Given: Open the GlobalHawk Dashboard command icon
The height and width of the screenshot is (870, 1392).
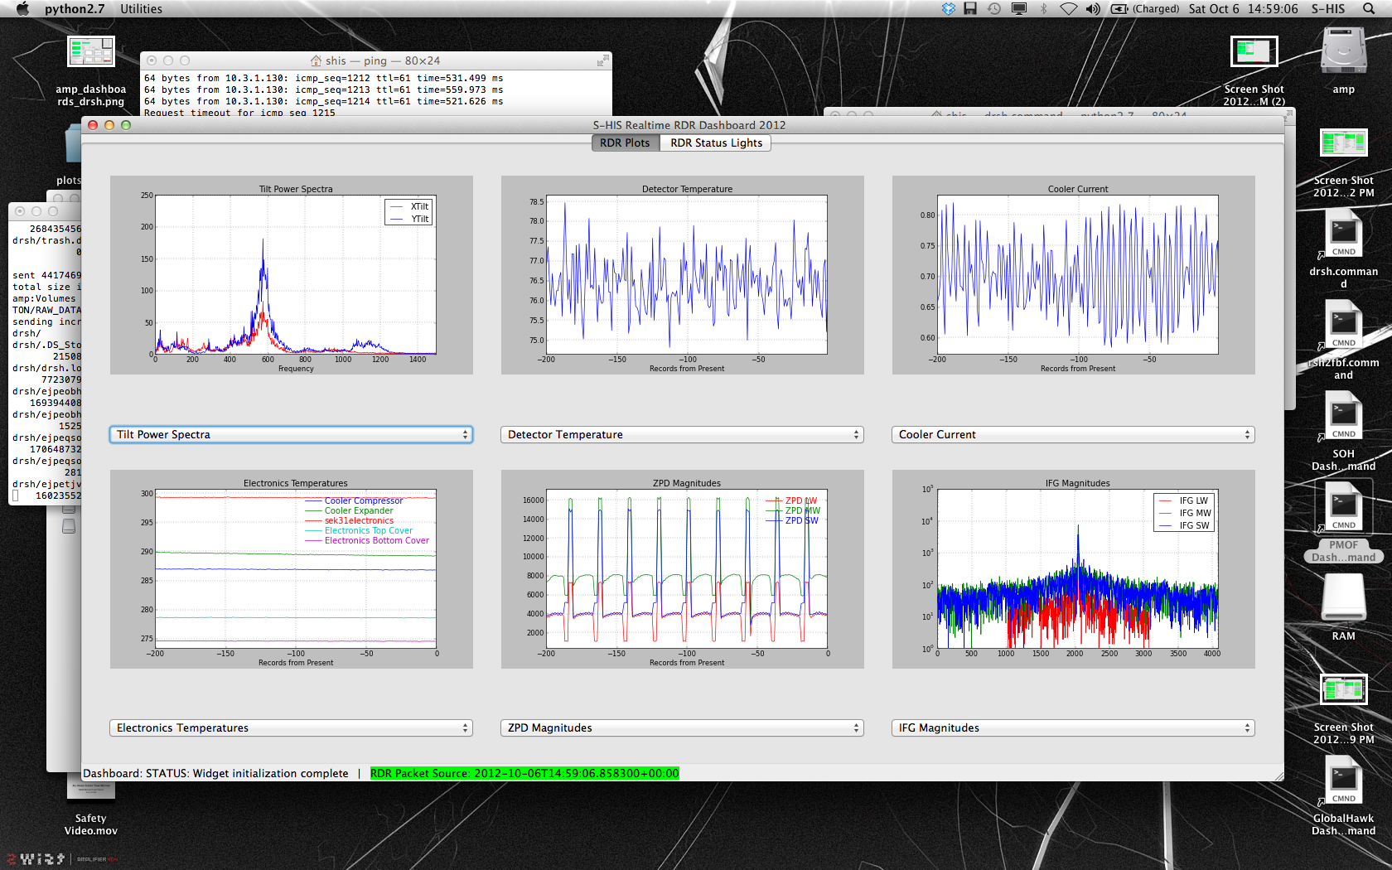Looking at the screenshot, I should click(1343, 781).
